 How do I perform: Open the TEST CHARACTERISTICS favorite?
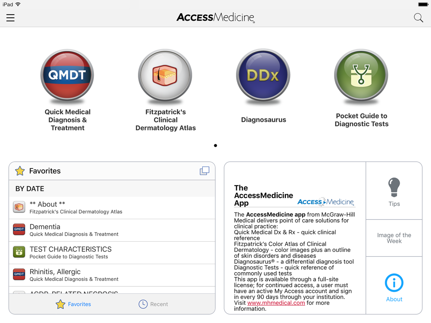pos(112,253)
